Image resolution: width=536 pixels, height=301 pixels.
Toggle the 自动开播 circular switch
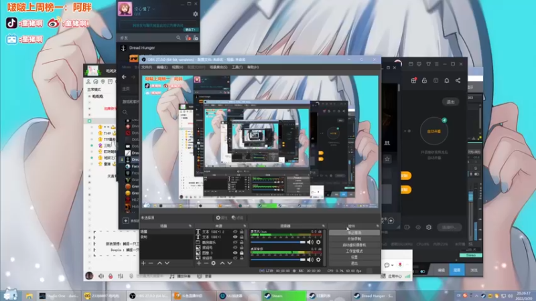pyautogui.click(x=433, y=131)
